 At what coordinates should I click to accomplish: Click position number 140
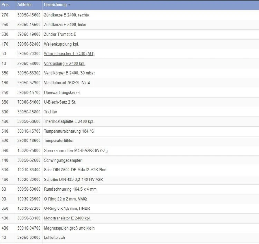click(x=5, y=160)
